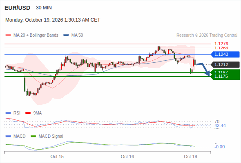Select the MA 50 legend label
Image resolution: width=241 pixels, height=163 pixels.
[77, 35]
